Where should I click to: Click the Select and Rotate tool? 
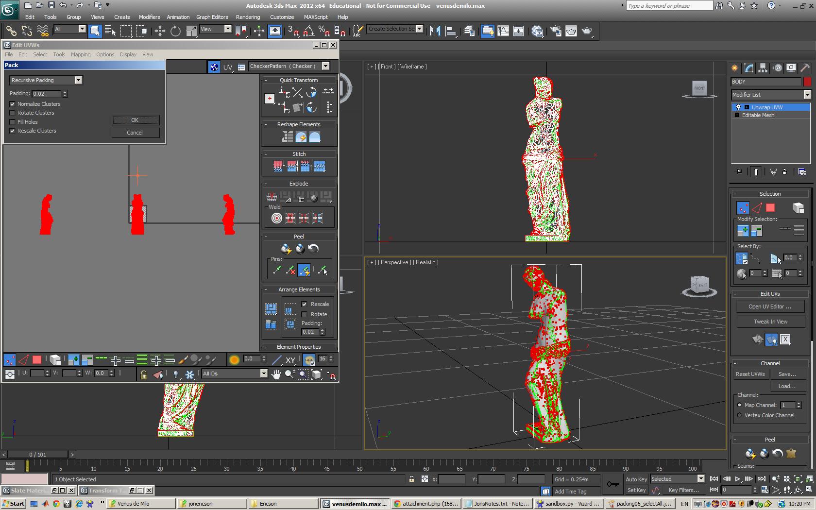point(175,31)
